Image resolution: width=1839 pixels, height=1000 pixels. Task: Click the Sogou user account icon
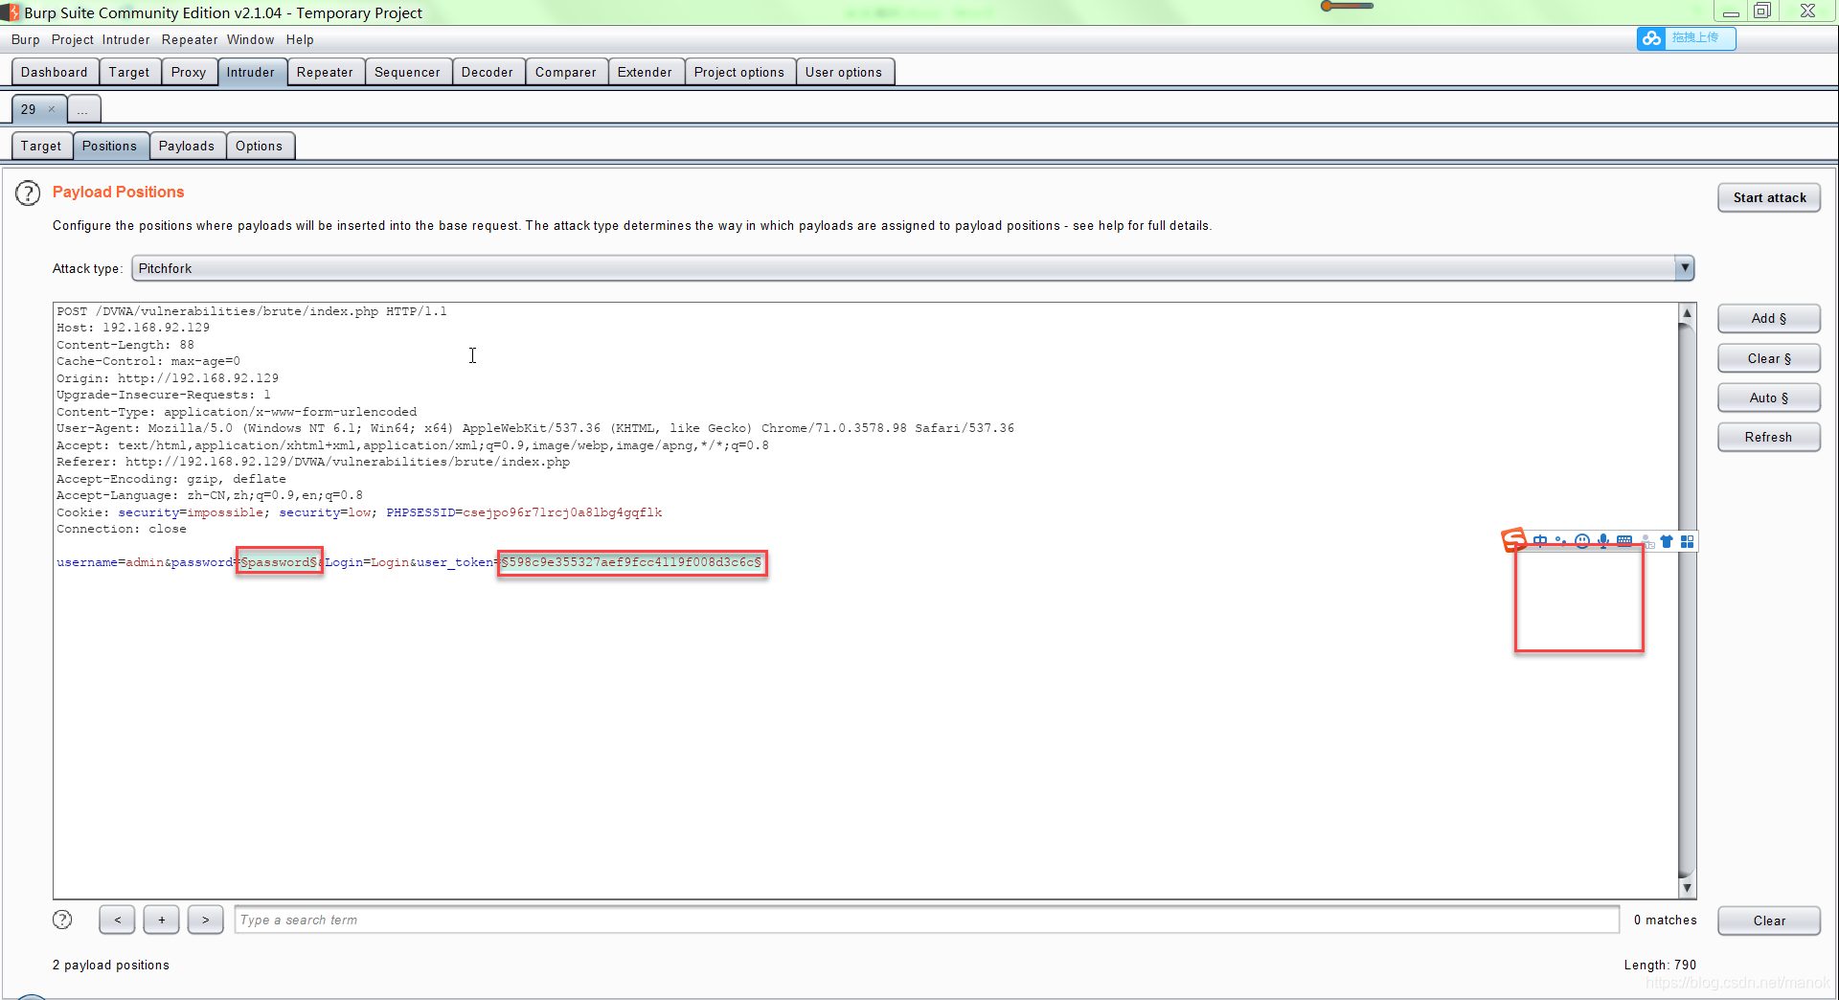pyautogui.click(x=1646, y=541)
